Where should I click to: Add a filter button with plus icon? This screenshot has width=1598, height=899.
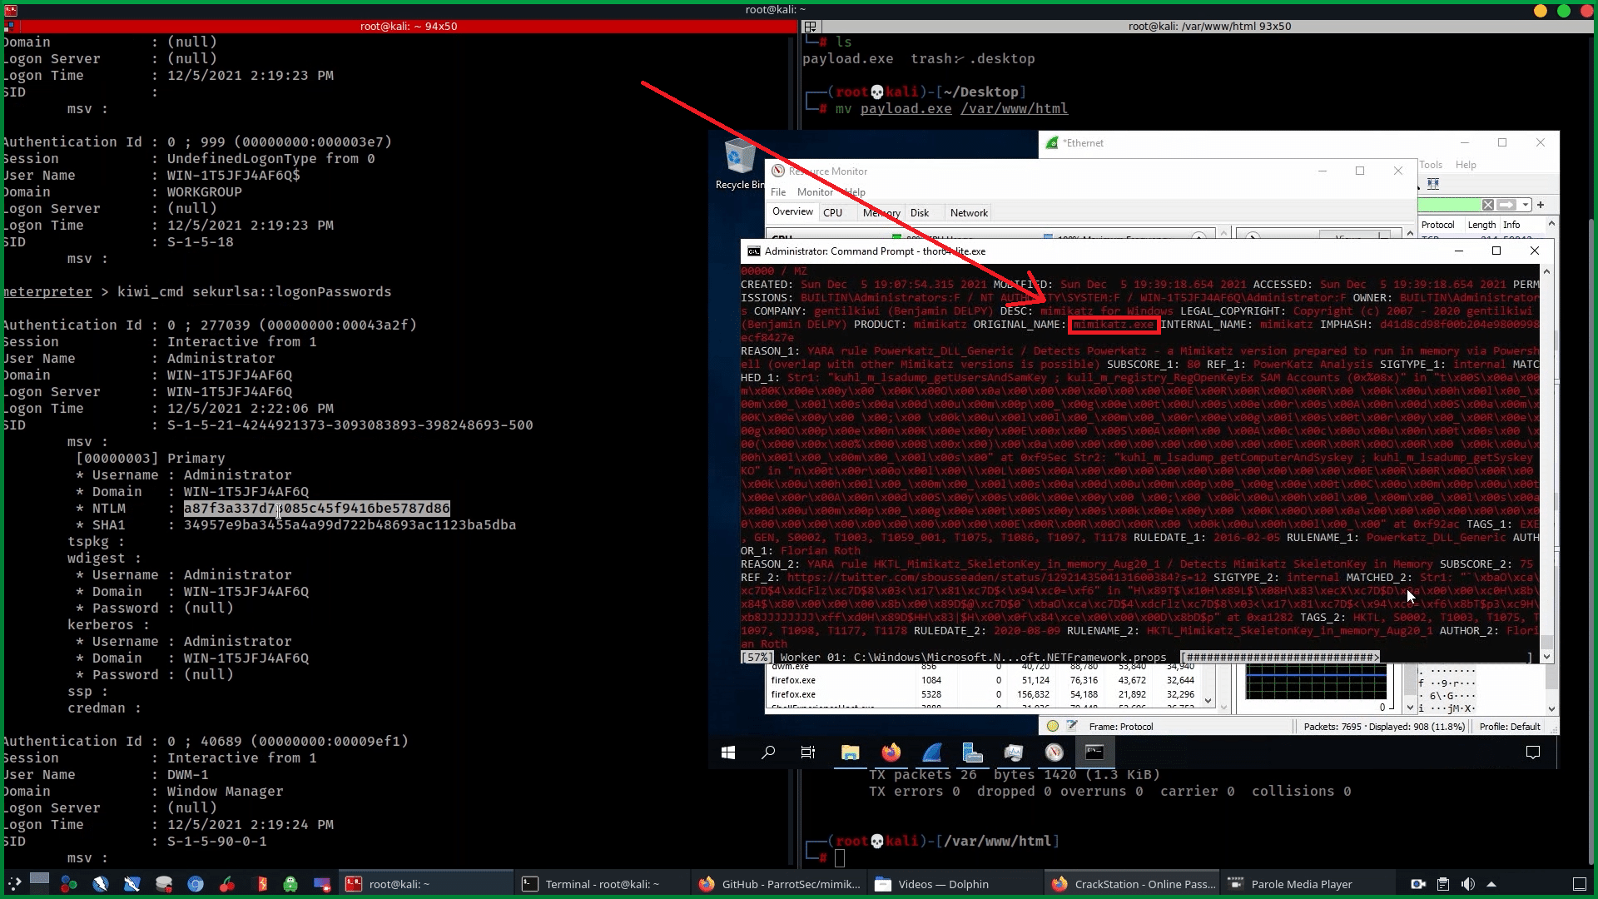click(x=1541, y=205)
